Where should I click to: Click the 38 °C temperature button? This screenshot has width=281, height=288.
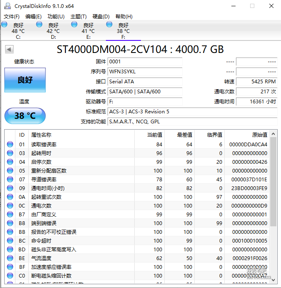click(25, 116)
